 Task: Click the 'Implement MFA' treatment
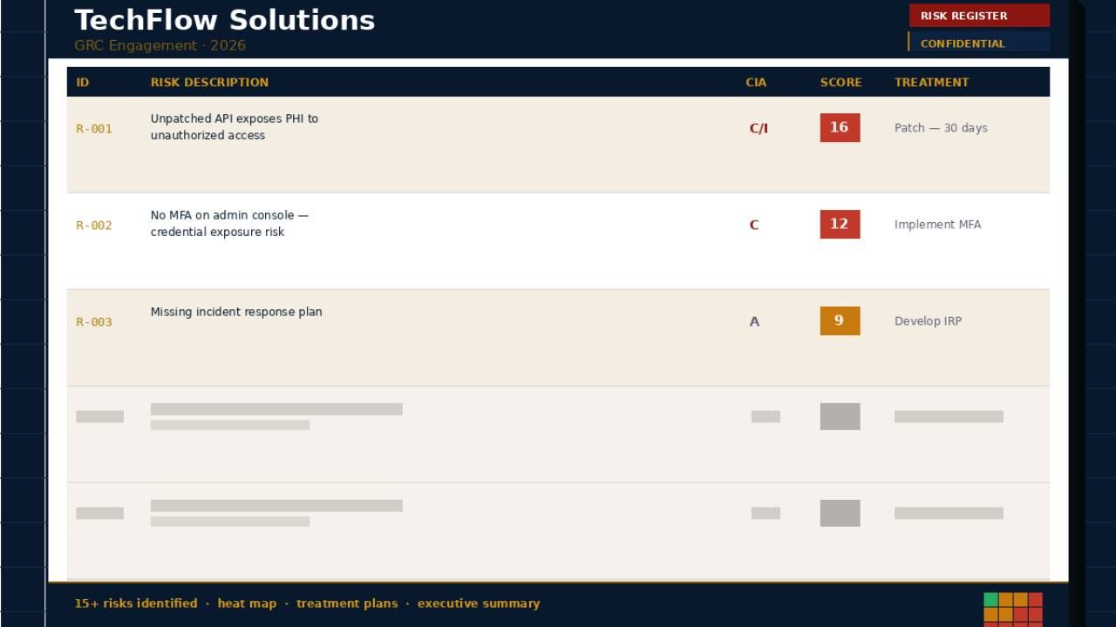pyautogui.click(x=937, y=225)
